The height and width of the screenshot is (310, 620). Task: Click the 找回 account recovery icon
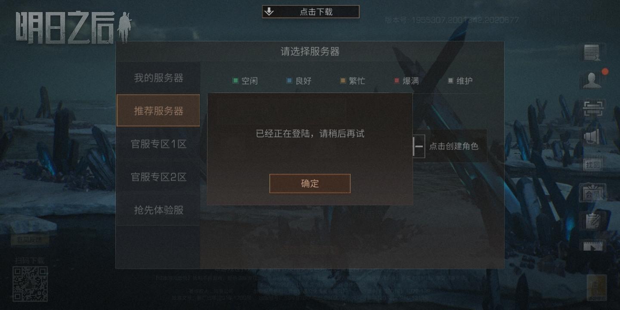click(x=593, y=165)
